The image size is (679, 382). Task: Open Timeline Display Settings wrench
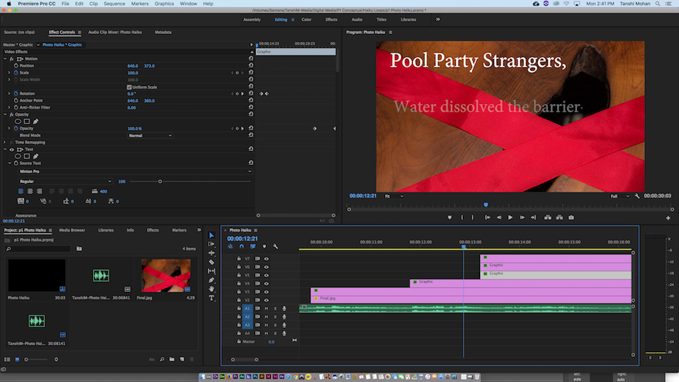pos(276,246)
